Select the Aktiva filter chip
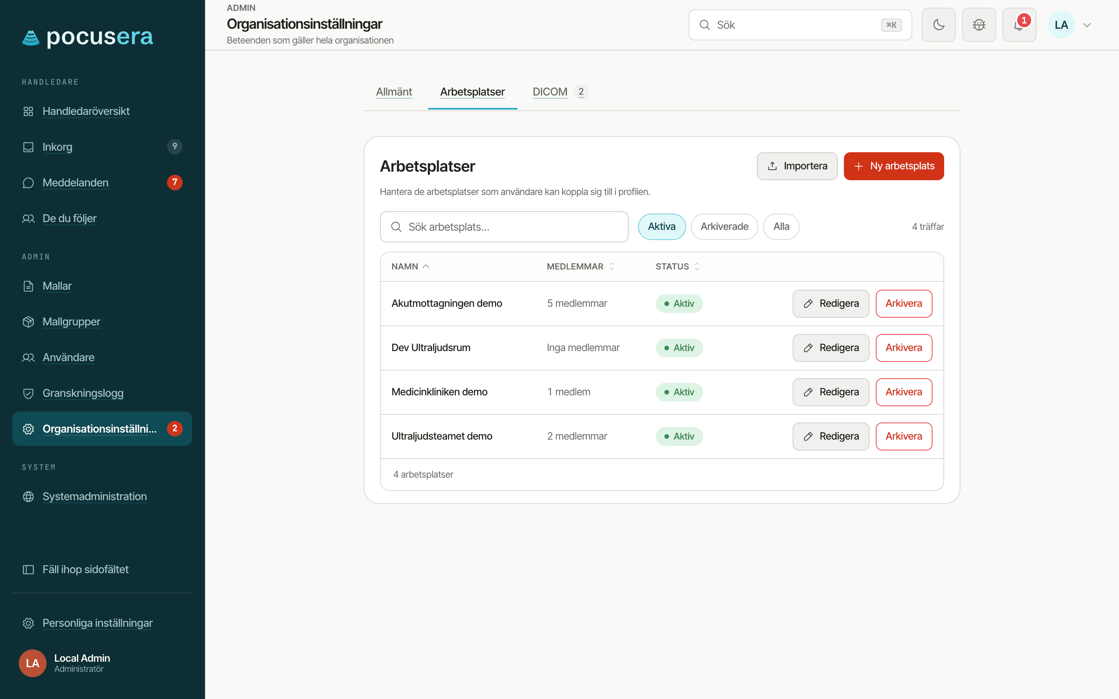This screenshot has width=1119, height=699. pos(662,226)
